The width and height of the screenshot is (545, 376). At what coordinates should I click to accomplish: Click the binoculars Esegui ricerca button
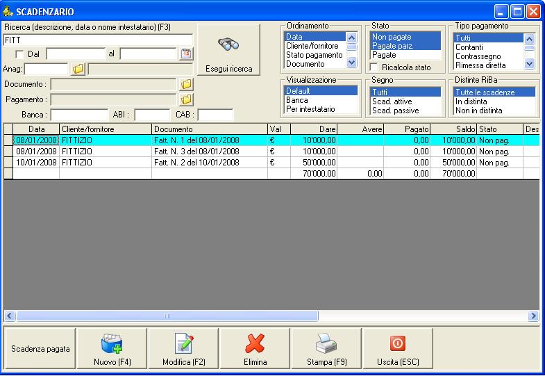click(x=228, y=49)
